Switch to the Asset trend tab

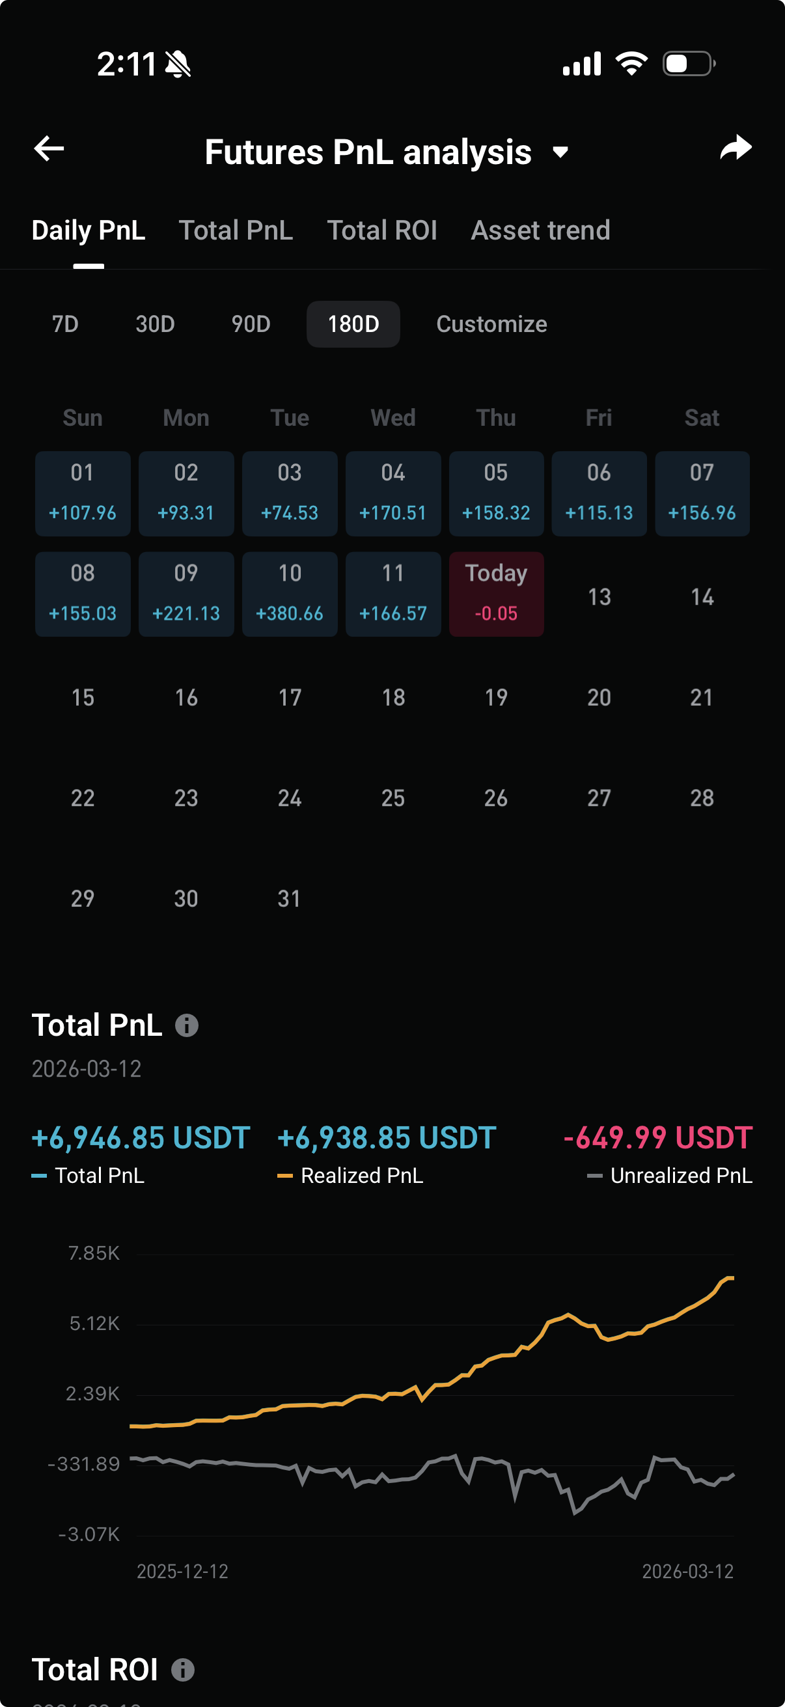540,230
